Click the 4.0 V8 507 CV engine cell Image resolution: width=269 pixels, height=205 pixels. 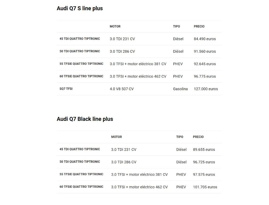(122, 89)
